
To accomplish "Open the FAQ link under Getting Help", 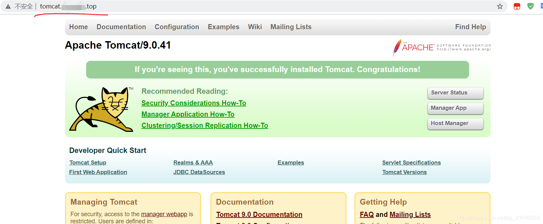I will click(x=366, y=214).
